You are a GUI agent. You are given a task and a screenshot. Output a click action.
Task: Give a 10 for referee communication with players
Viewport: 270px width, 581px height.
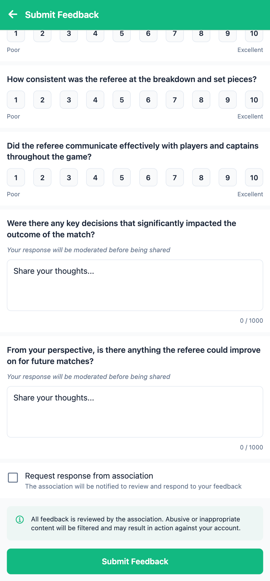254,177
